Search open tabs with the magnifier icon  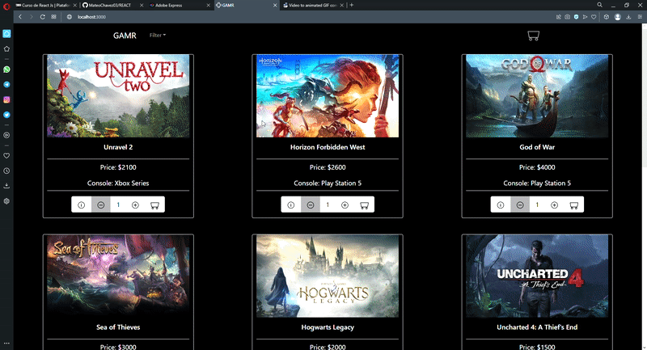599,5
